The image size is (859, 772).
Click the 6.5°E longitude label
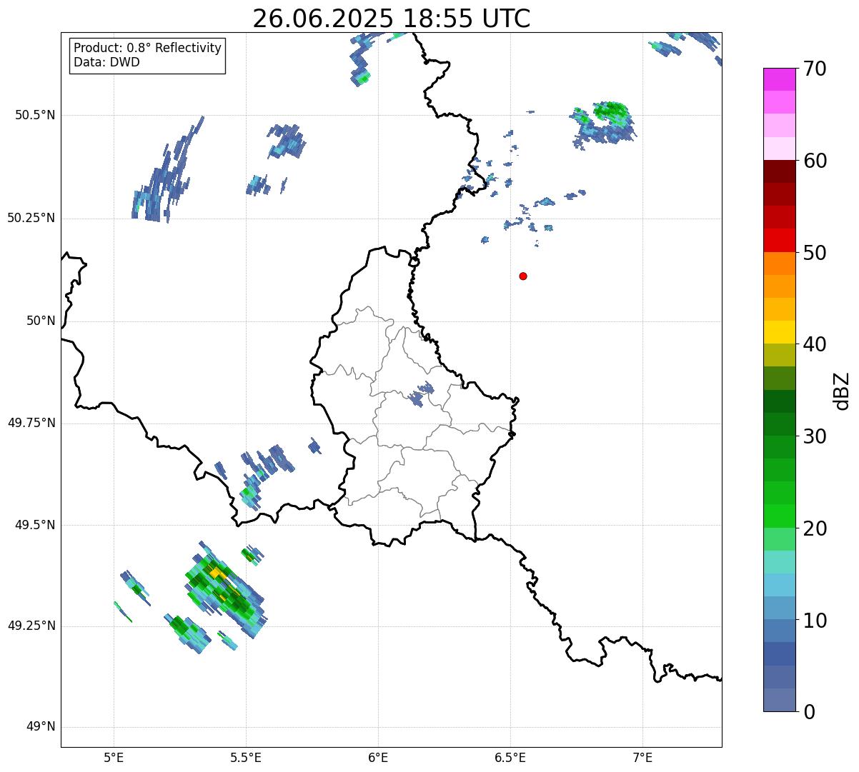[510, 758]
